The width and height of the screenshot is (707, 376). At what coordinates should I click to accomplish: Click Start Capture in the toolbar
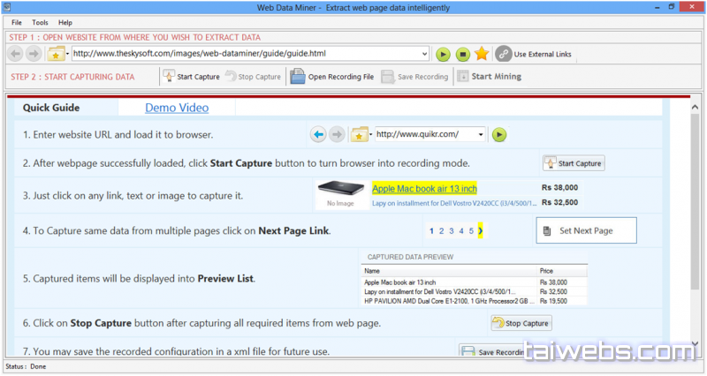tap(191, 77)
